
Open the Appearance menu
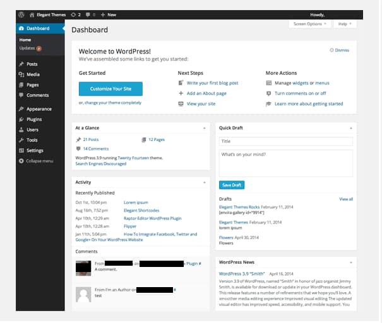tap(40, 109)
